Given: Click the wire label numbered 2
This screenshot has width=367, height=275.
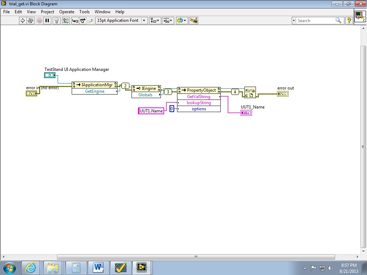Looking at the screenshot, I should 125,86.
